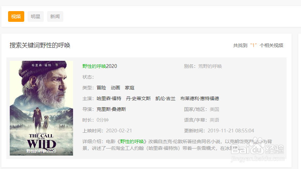Click the duration value 0分钟
Viewport: 301px width, 169px height.
click(102, 120)
